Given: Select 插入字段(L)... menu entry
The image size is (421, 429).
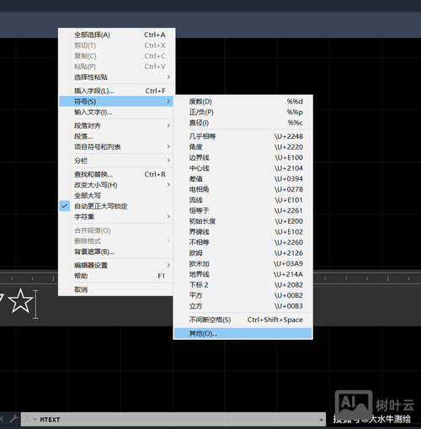Looking at the screenshot, I should click(x=116, y=91).
